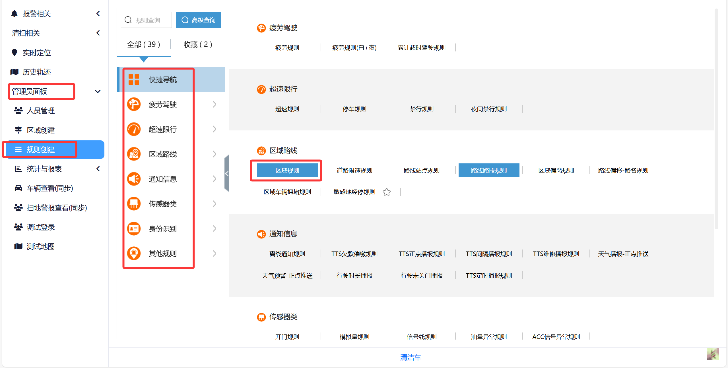Click the 身份识别 ID card icon
The height and width of the screenshot is (368, 728).
[134, 228]
